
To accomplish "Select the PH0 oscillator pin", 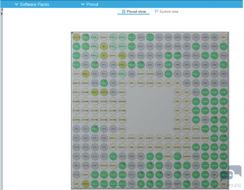I will coord(86,55).
